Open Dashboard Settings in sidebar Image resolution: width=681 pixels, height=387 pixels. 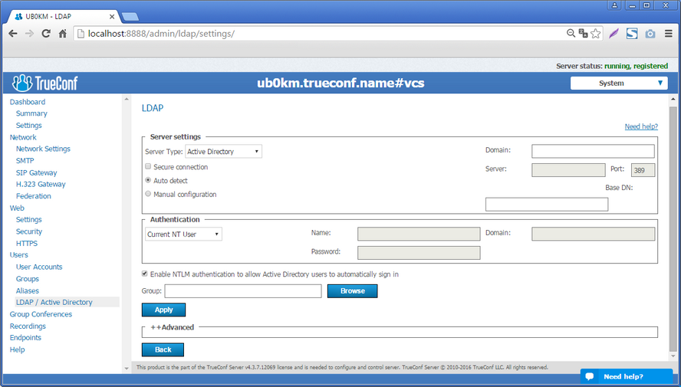click(x=29, y=126)
